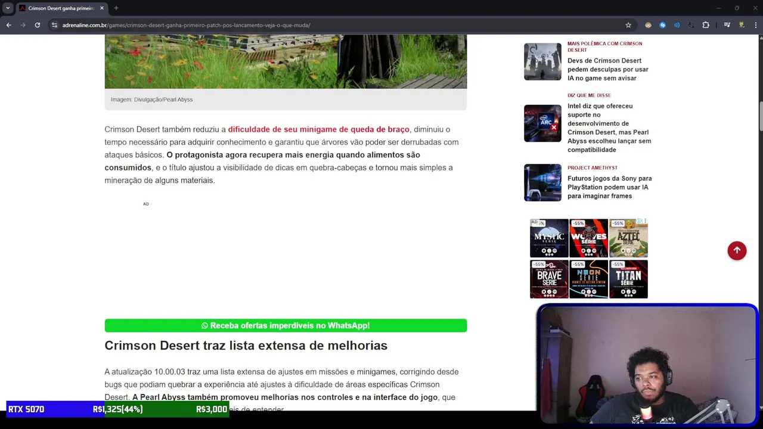The image size is (763, 429).
Task: Click the 'PROJECT AMETHYST' tag
Action: [x=593, y=168]
